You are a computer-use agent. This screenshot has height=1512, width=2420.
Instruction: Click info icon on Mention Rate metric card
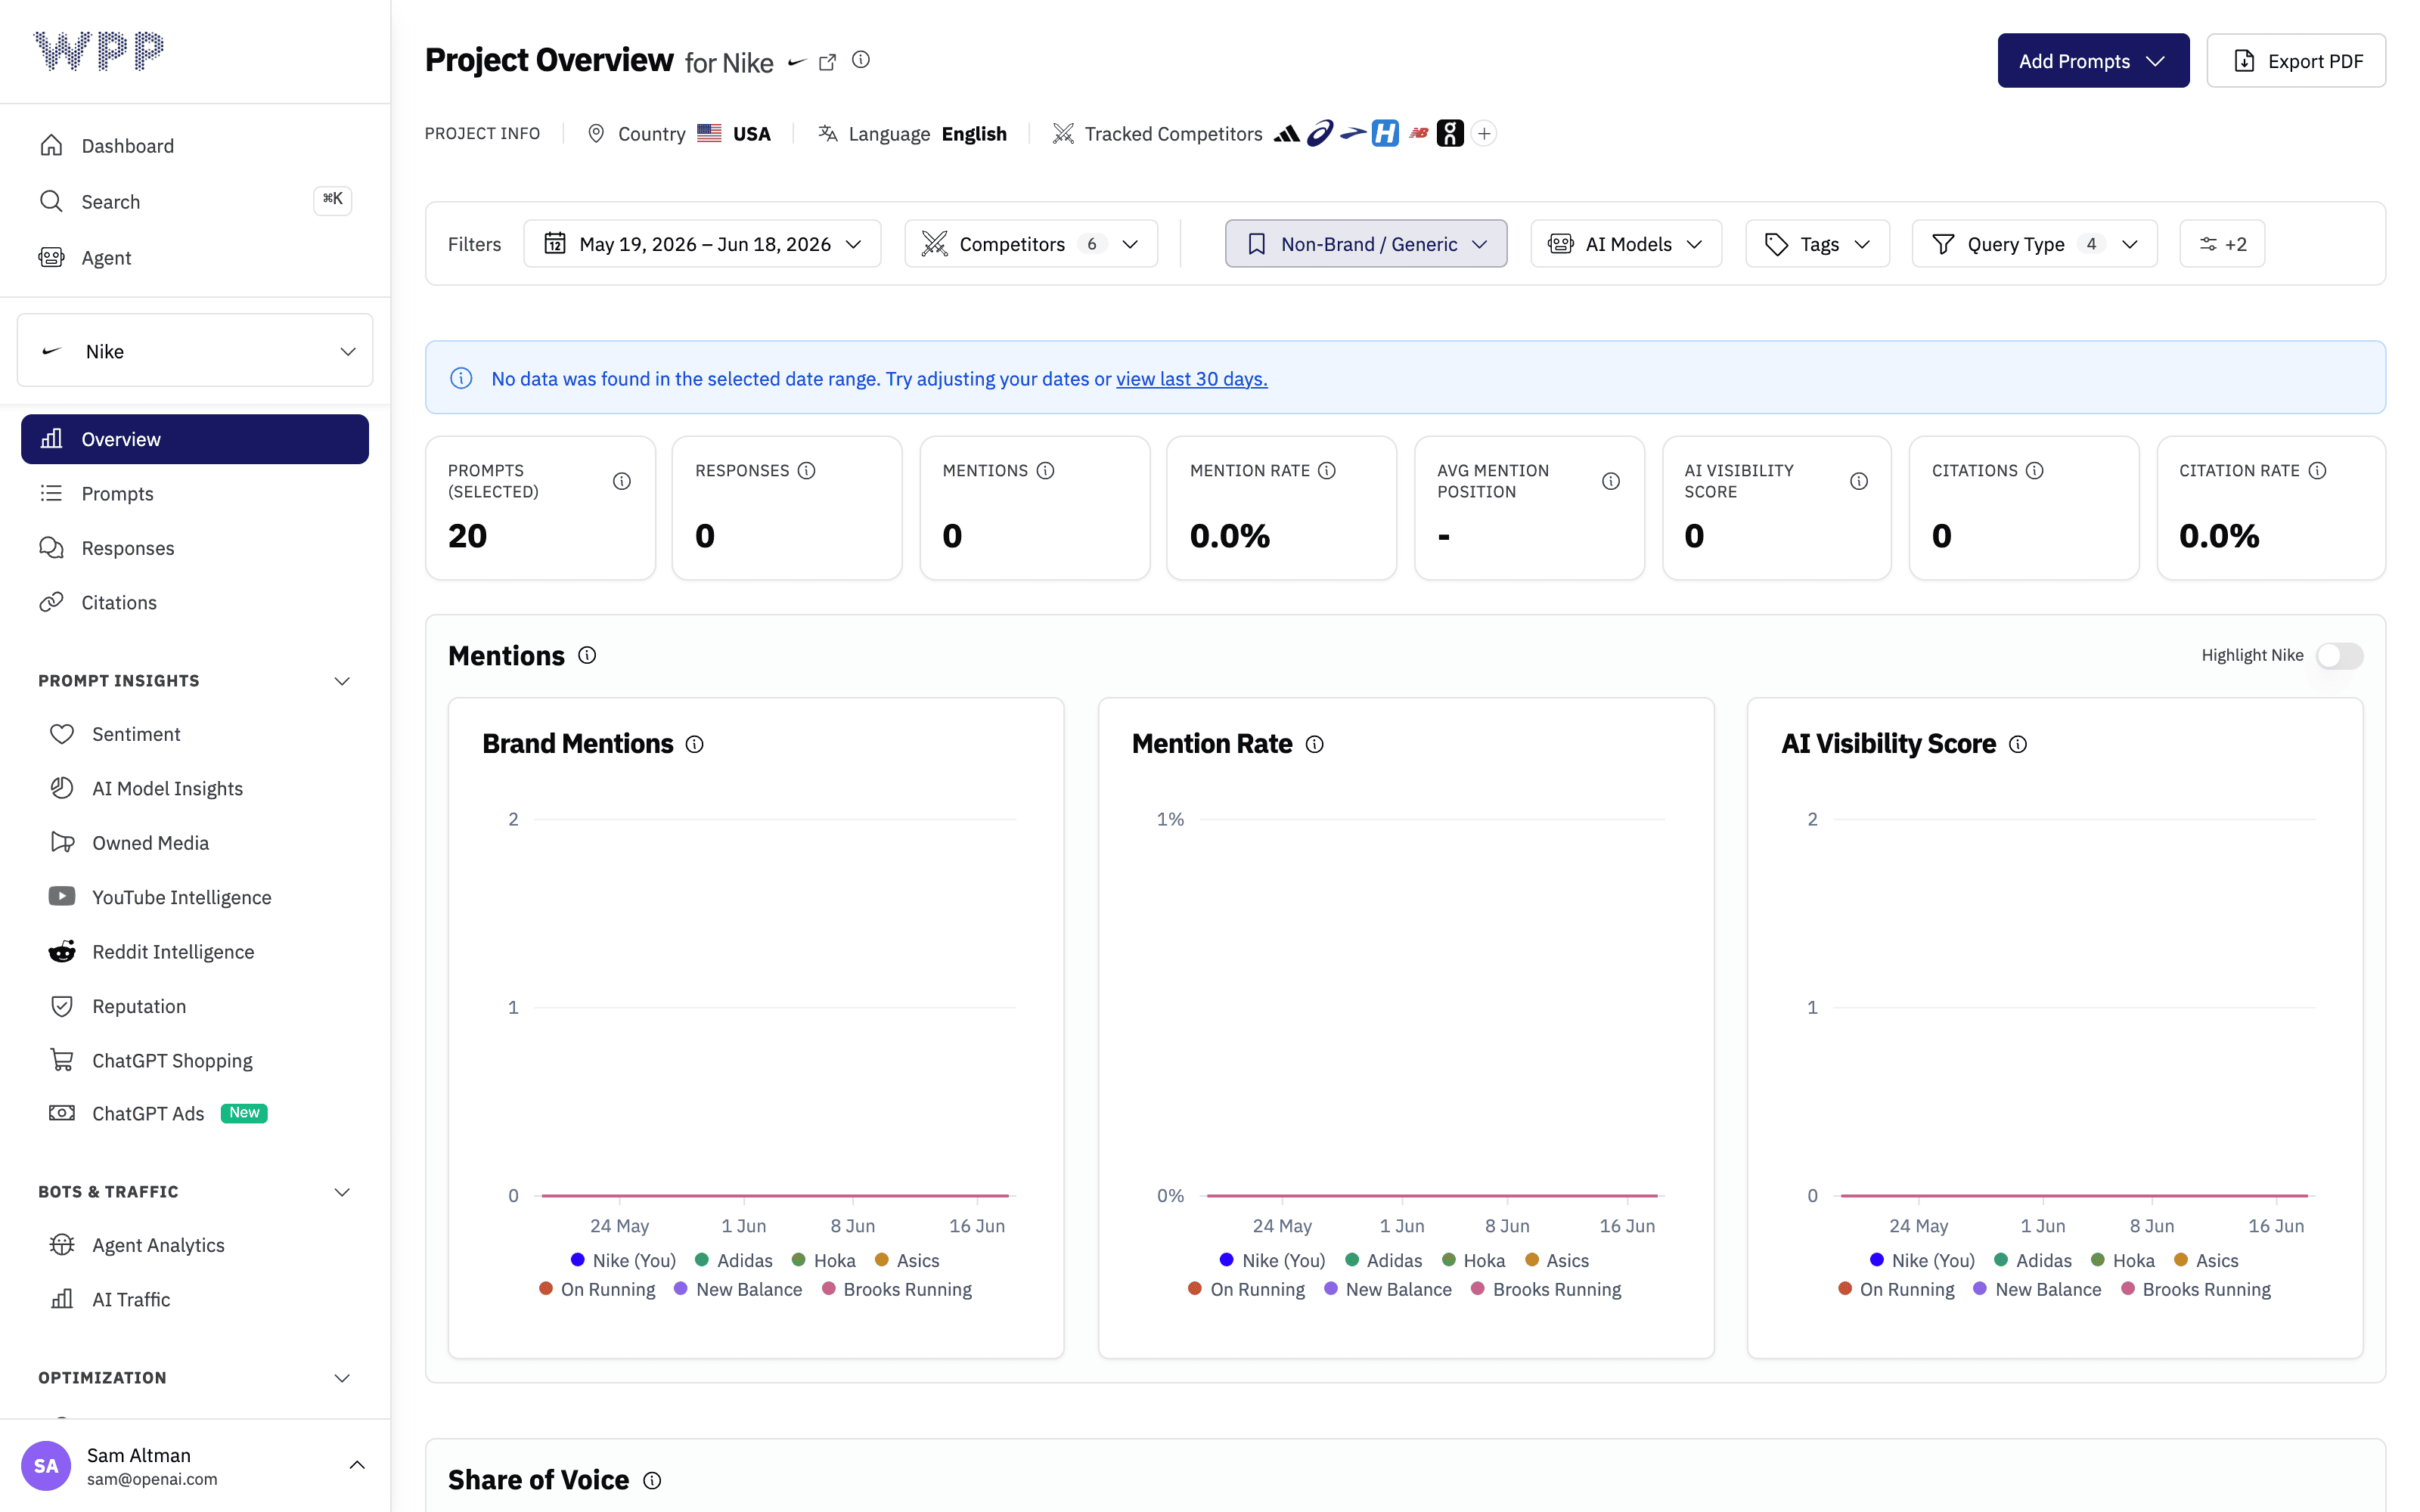click(x=1326, y=470)
